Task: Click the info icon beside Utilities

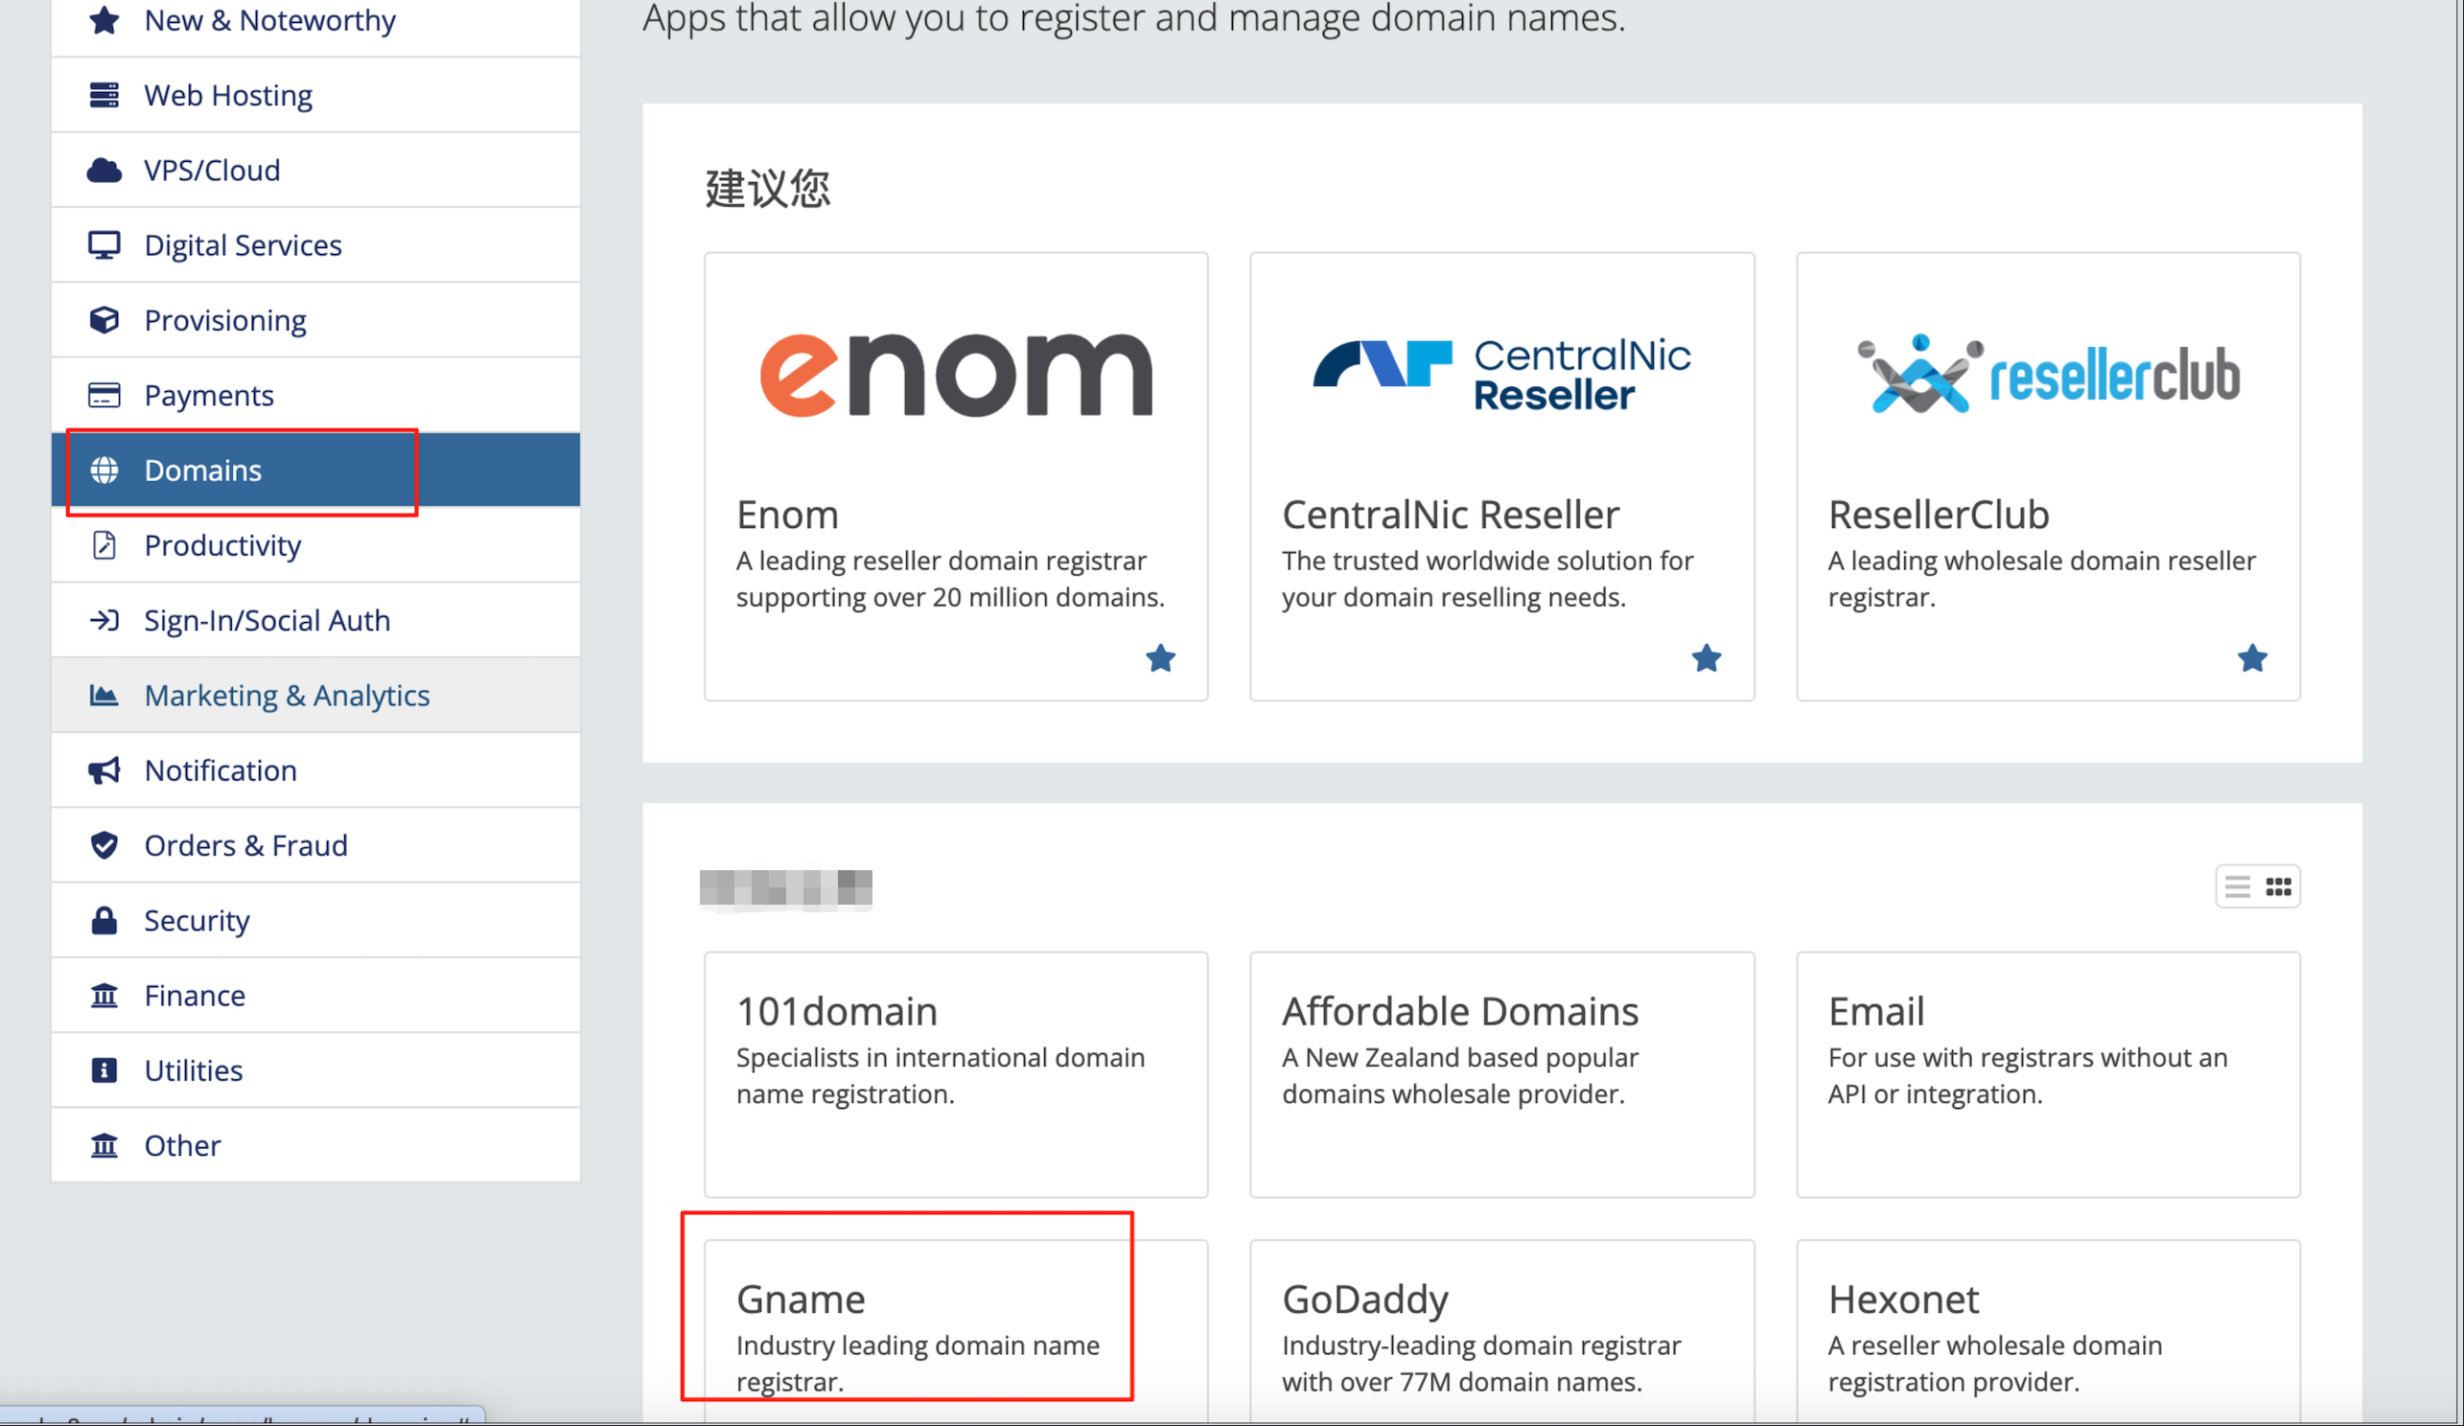Action: [104, 1070]
